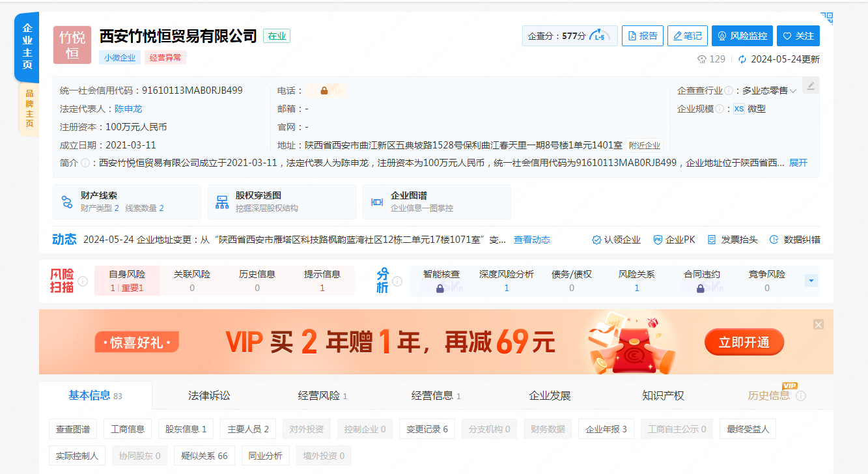Click the XS size badge beside 微型

(739, 109)
